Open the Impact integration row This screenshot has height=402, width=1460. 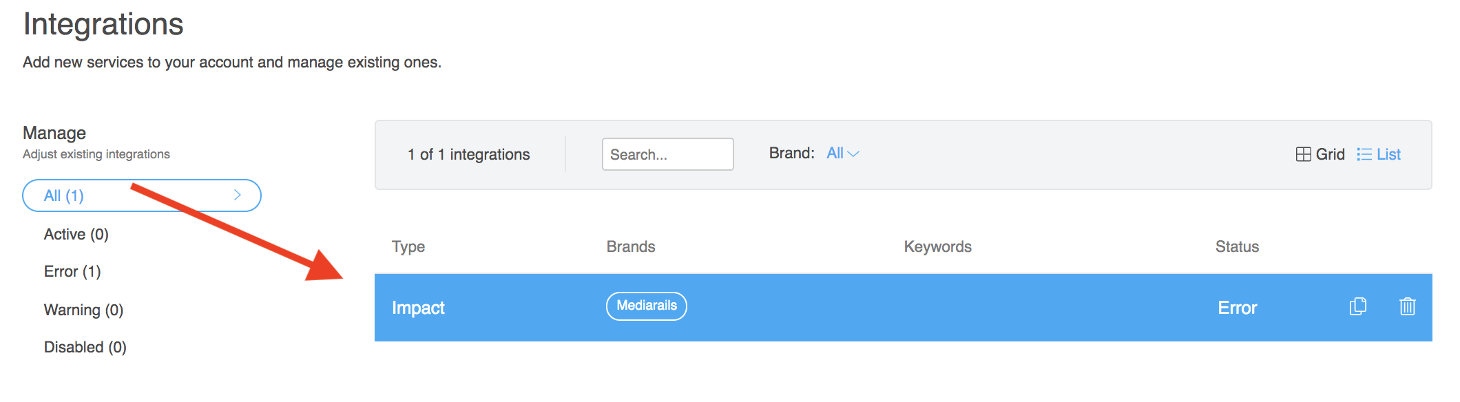(x=418, y=308)
